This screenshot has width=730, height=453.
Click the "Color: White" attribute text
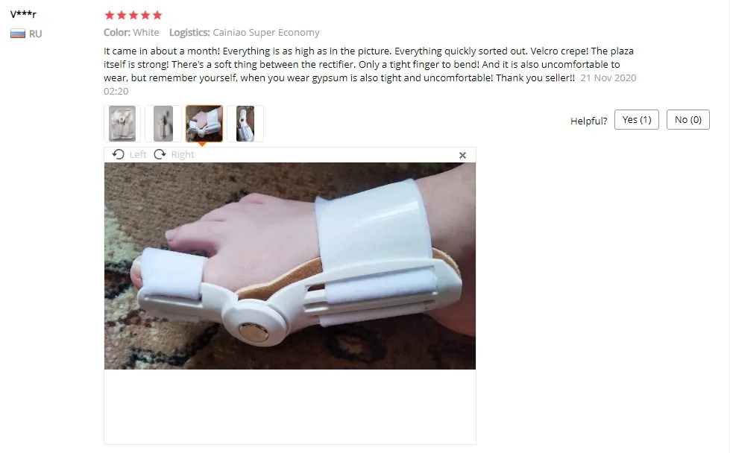tap(131, 33)
